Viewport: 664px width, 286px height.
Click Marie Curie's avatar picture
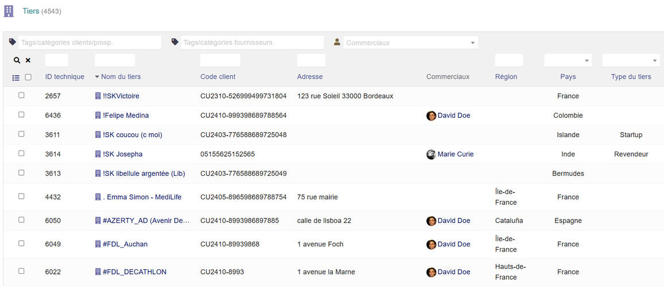click(x=431, y=154)
